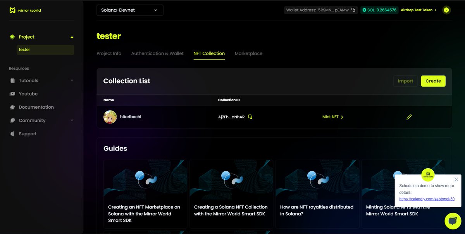This screenshot has width=465, height=234.
Task: Close the schedule demo popup
Action: click(456, 179)
